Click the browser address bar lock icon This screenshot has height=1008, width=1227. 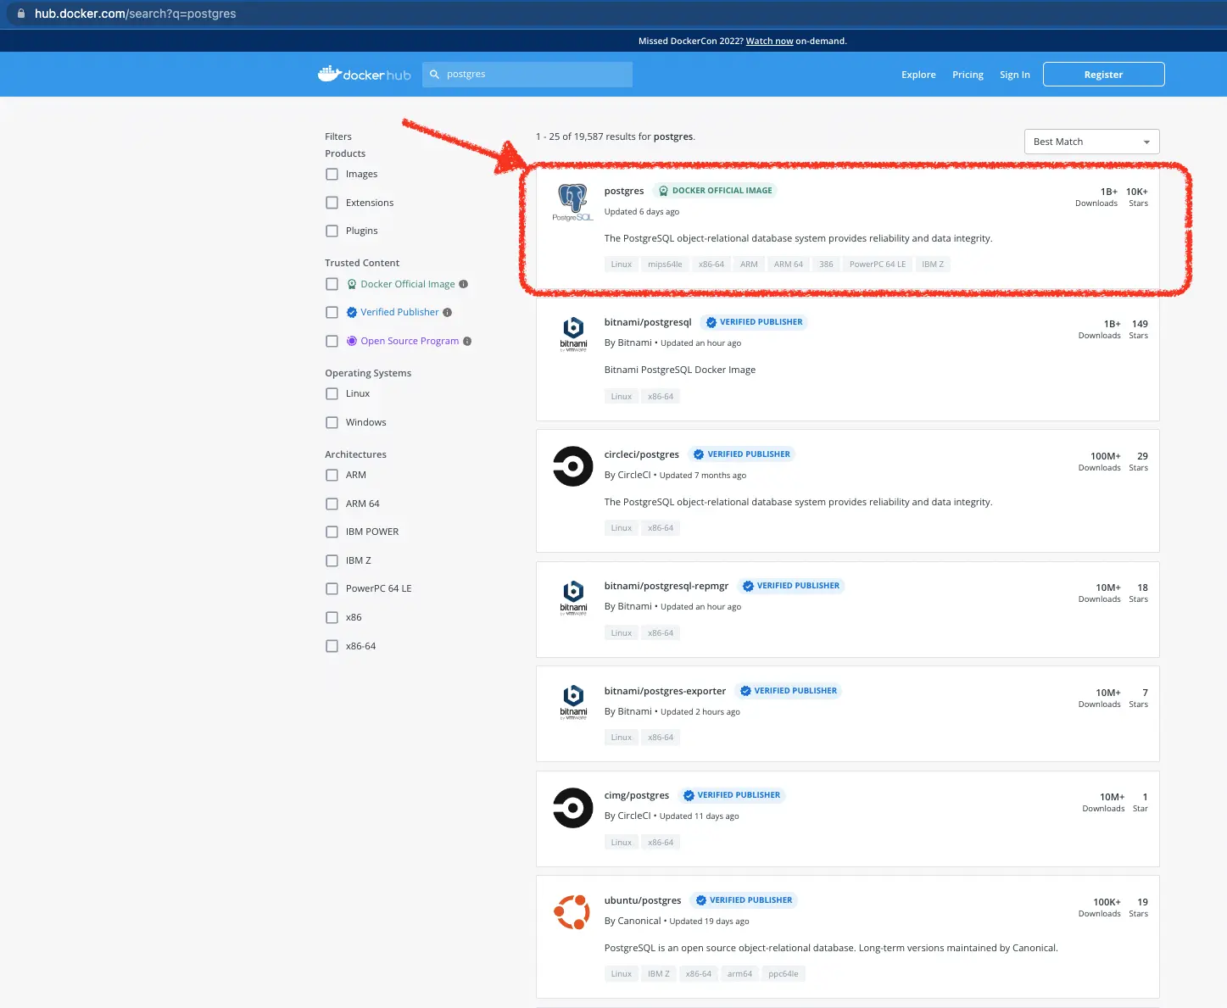click(21, 14)
